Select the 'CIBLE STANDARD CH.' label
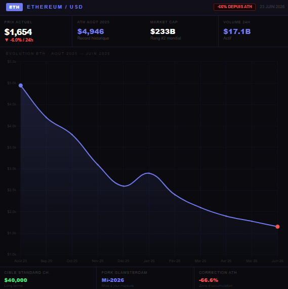This screenshot has height=289, width=288. pos(27,273)
